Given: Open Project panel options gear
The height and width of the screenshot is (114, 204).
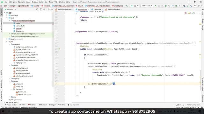Looking at the screenshot, I should 48,9.
